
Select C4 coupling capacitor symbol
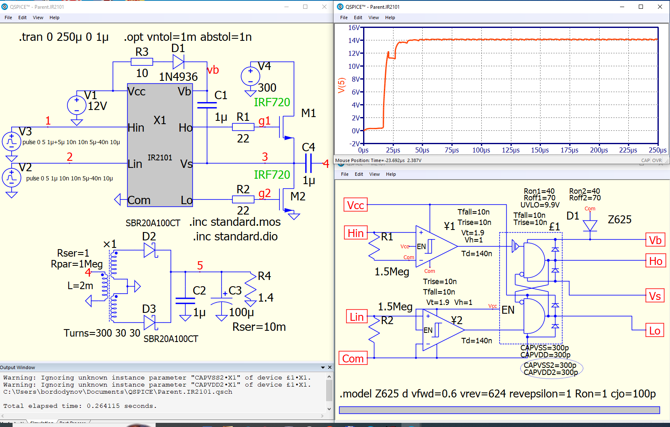pos(309,163)
